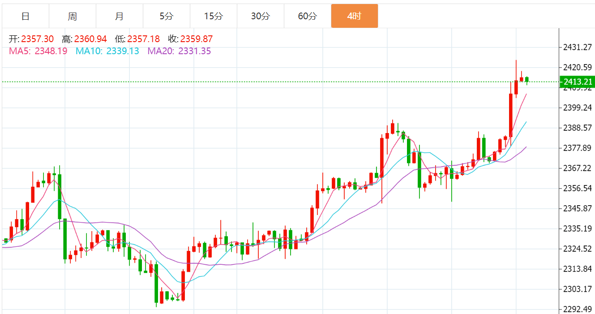
Task: Click the 2356.54 price axis label
Action: pos(578,188)
